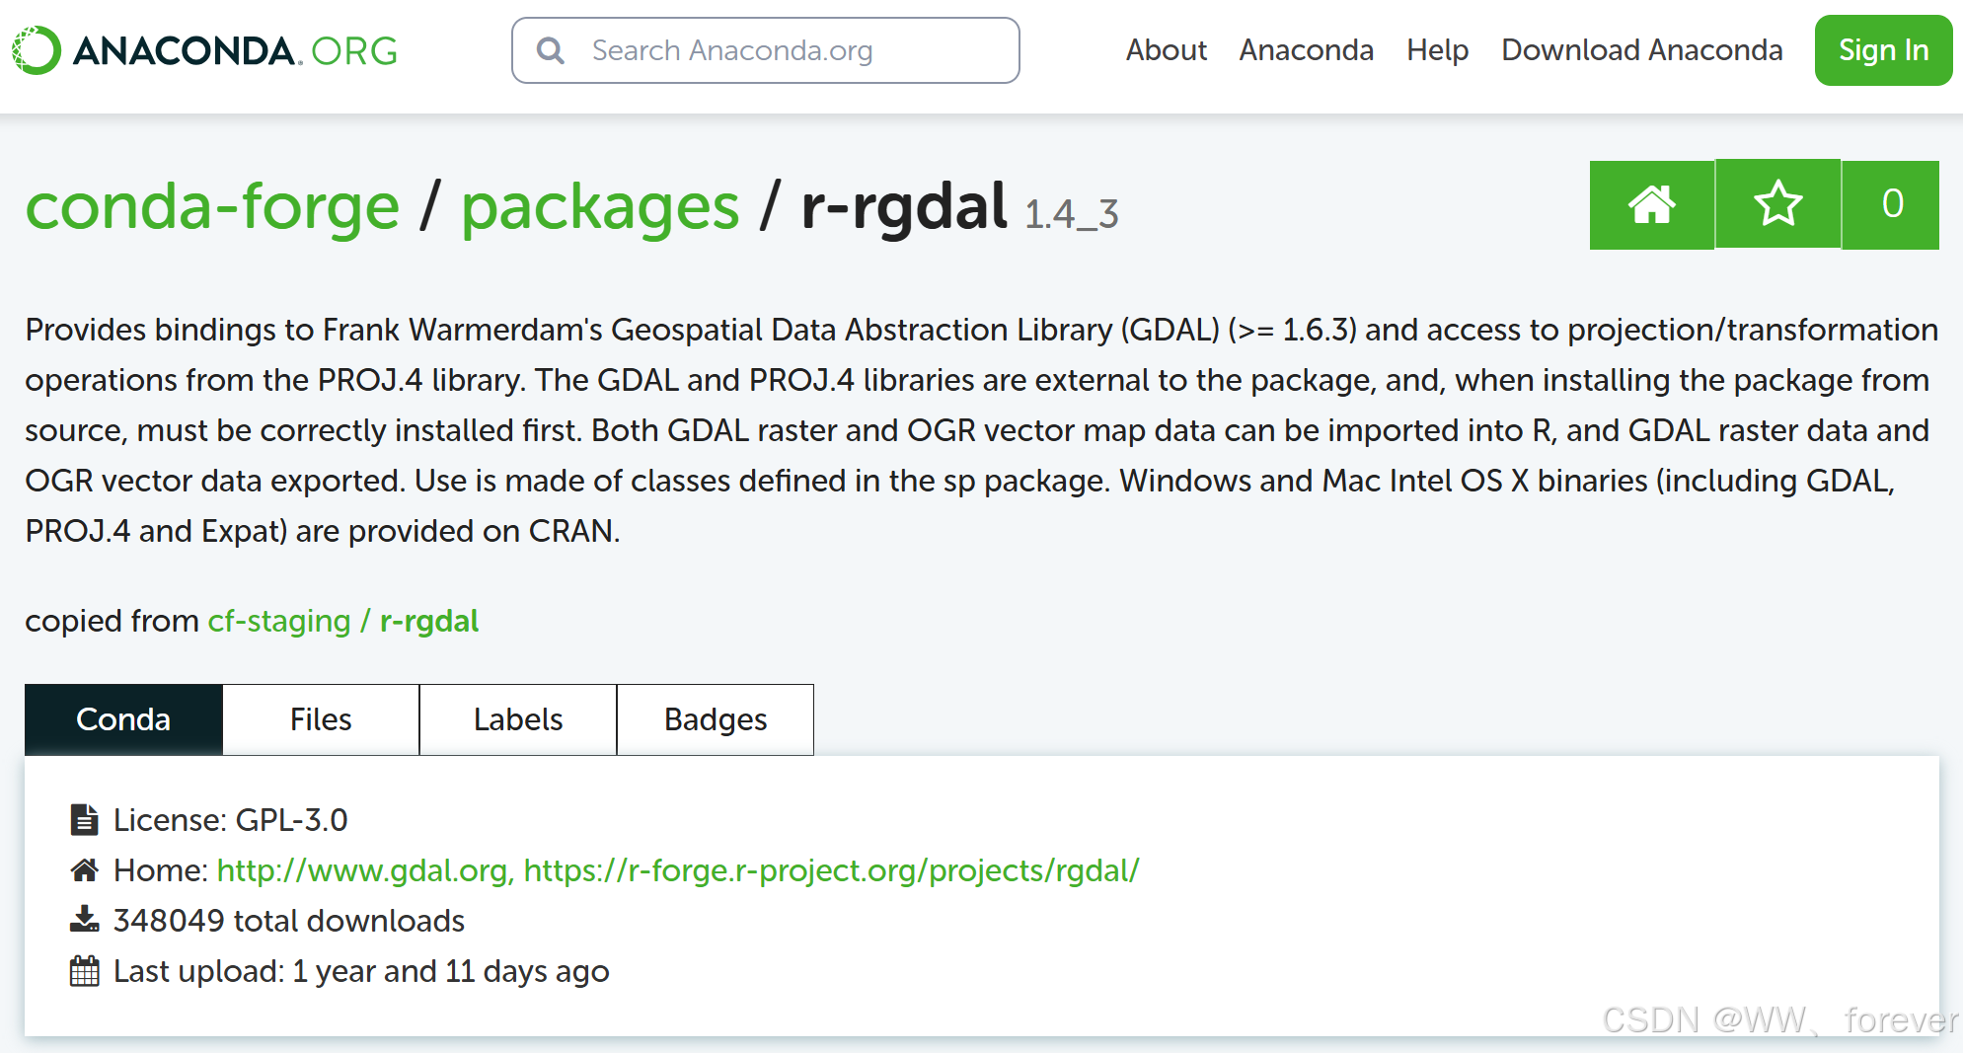Click the green home icon button
The image size is (1963, 1053).
point(1651,204)
